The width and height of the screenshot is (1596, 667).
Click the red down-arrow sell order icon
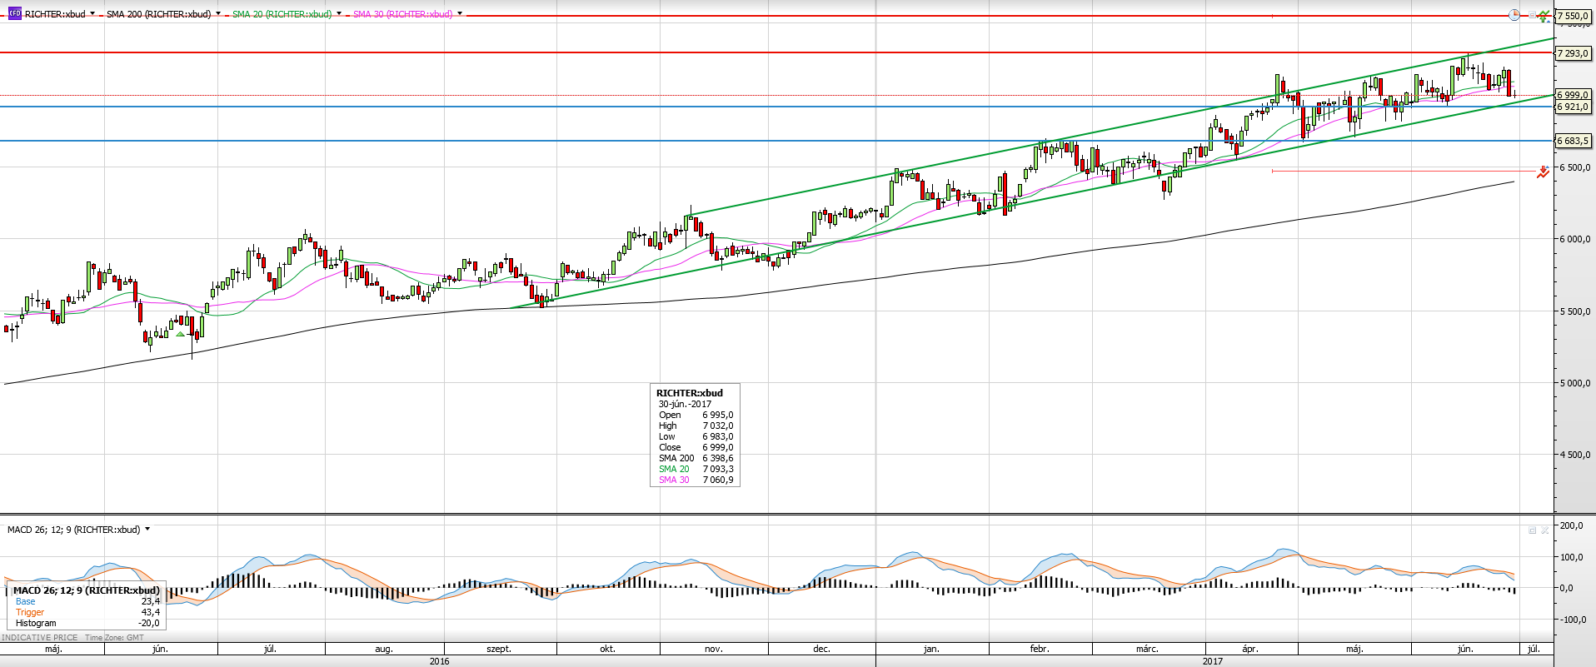click(x=1543, y=172)
